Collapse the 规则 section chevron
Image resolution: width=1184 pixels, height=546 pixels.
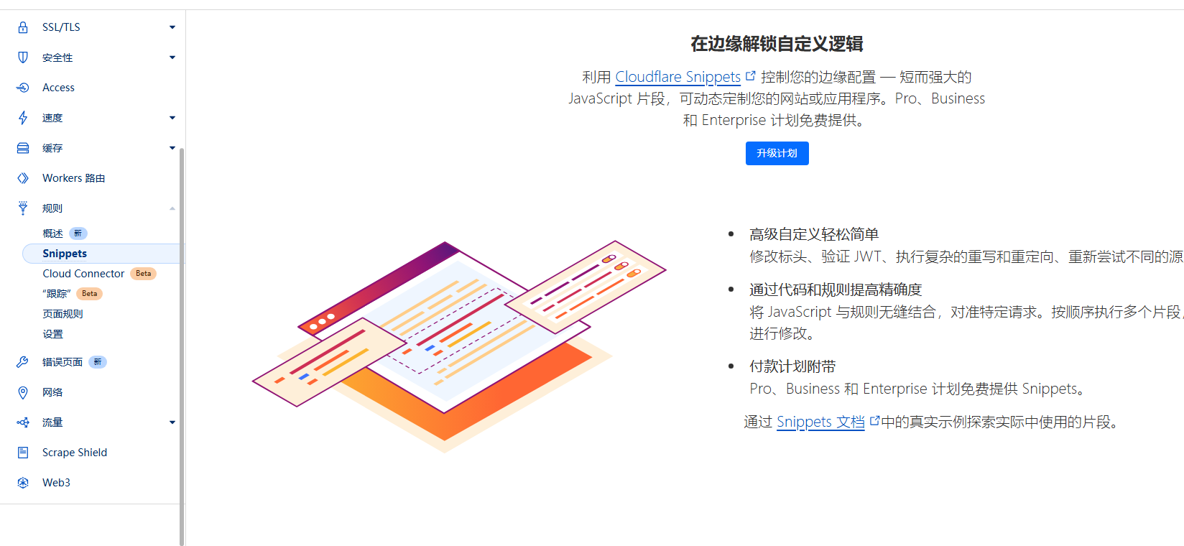click(172, 208)
